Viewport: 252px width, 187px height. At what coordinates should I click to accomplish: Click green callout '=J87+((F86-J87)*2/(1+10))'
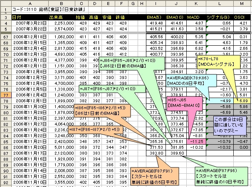(x=112, y=89)
